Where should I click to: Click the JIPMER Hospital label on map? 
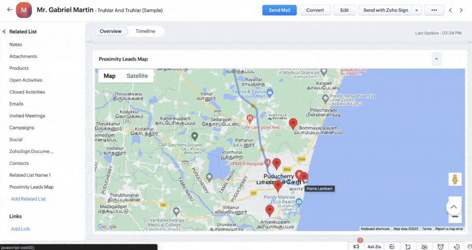coord(246,164)
